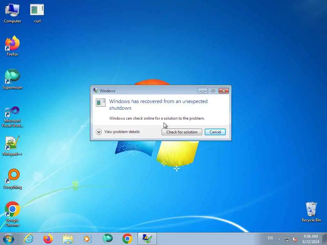This screenshot has height=245, width=327.
Task: Maximize the Windows recovery dialog
Action: point(213,91)
